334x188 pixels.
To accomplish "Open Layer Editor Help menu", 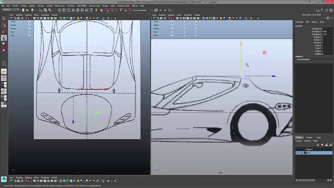I will (x=315, y=141).
